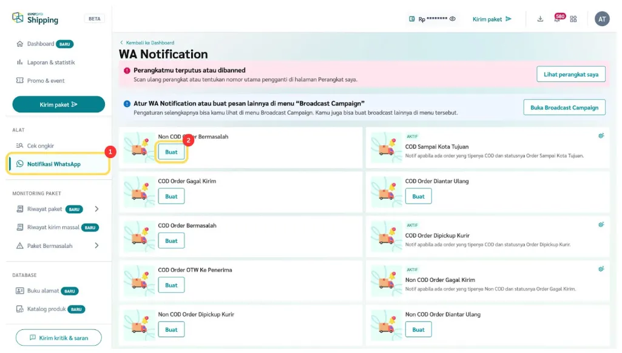This screenshot has height=353, width=622.
Task: Open notifications bell with 580 badge
Action: 557,19
